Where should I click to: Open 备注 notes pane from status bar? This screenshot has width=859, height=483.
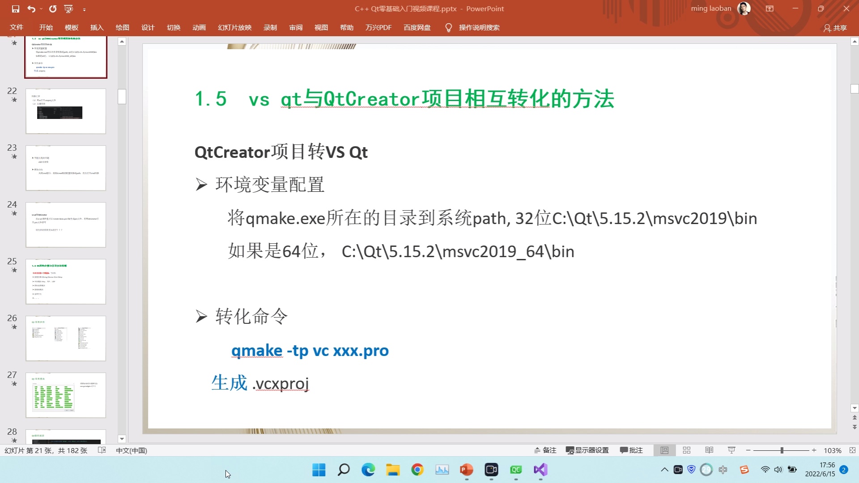tap(545, 450)
